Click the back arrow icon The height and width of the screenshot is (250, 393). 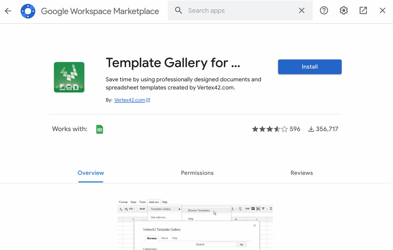coord(8,11)
